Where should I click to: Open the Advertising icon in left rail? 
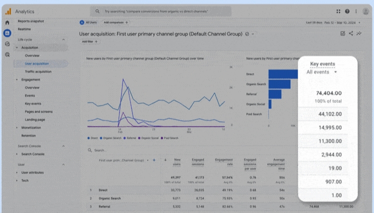pyautogui.click(x=7, y=54)
